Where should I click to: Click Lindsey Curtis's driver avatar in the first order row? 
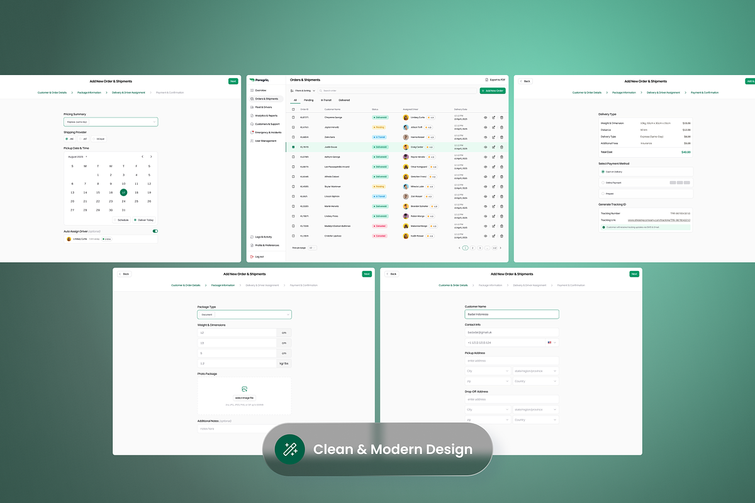click(x=406, y=118)
